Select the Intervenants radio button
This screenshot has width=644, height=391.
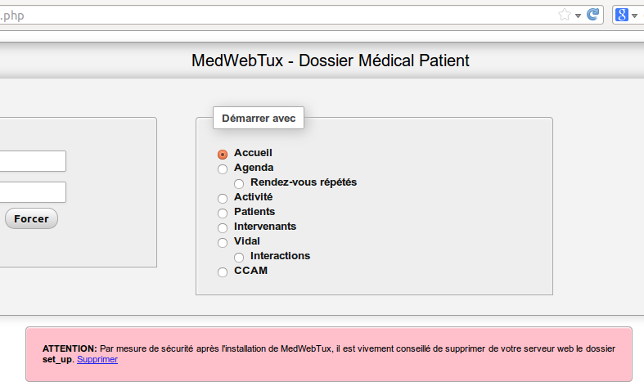pyautogui.click(x=223, y=228)
